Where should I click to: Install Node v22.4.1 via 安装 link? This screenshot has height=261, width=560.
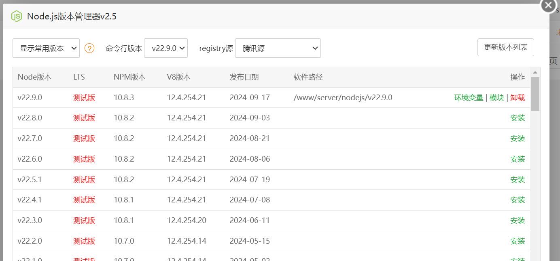point(518,200)
